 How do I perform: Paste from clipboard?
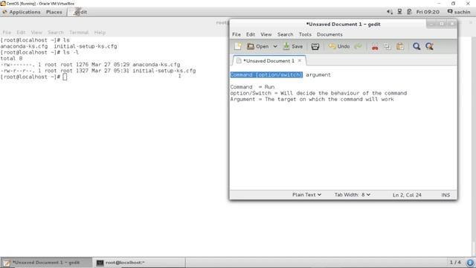click(400, 46)
